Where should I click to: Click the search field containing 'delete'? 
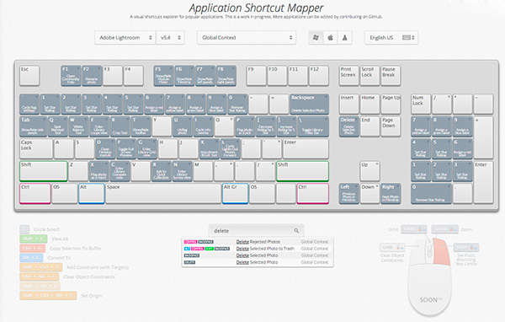pyautogui.click(x=256, y=231)
